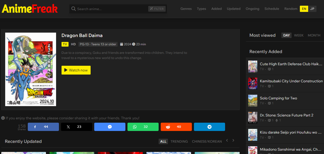
Task: Open the search FILTER button
Action: point(157,9)
